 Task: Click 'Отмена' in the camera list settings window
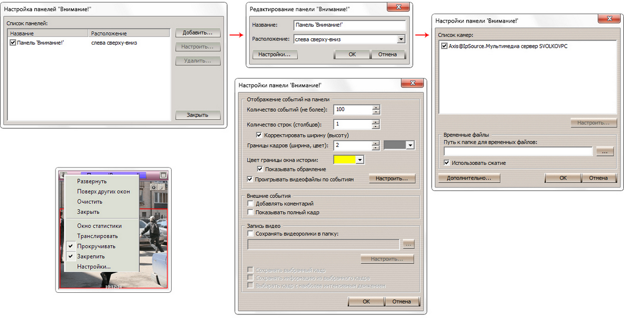(598, 178)
